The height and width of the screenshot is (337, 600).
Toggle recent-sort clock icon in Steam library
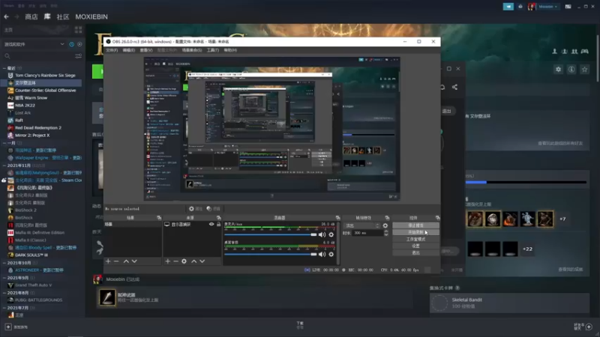pyautogui.click(x=71, y=44)
